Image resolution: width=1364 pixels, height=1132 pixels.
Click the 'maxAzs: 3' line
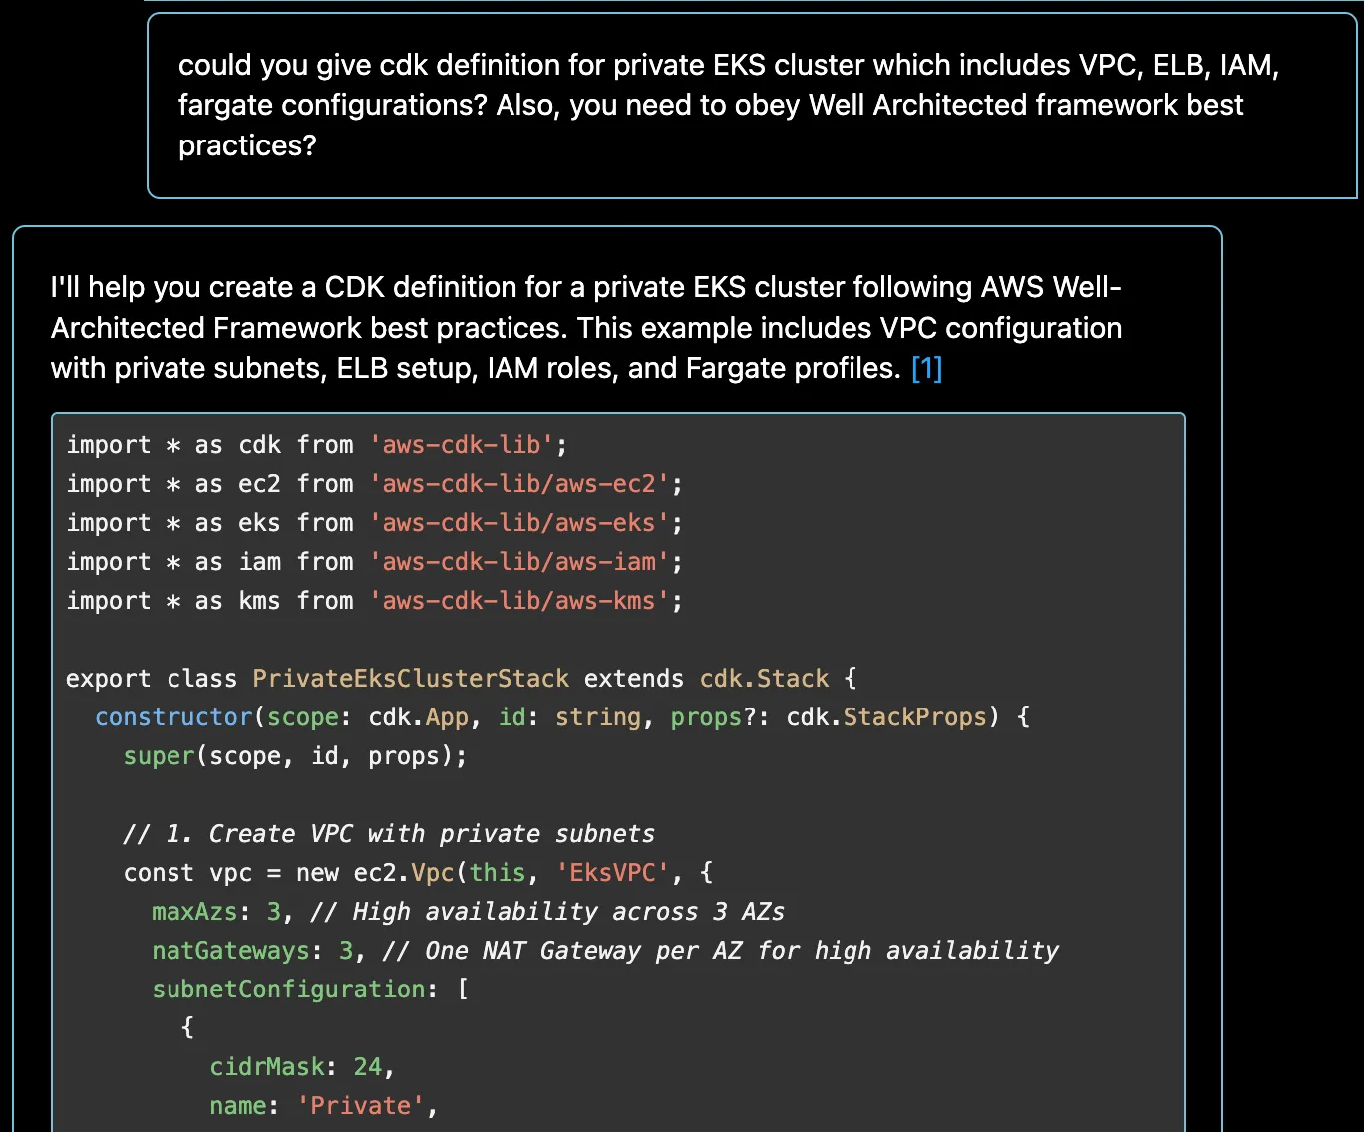(468, 912)
